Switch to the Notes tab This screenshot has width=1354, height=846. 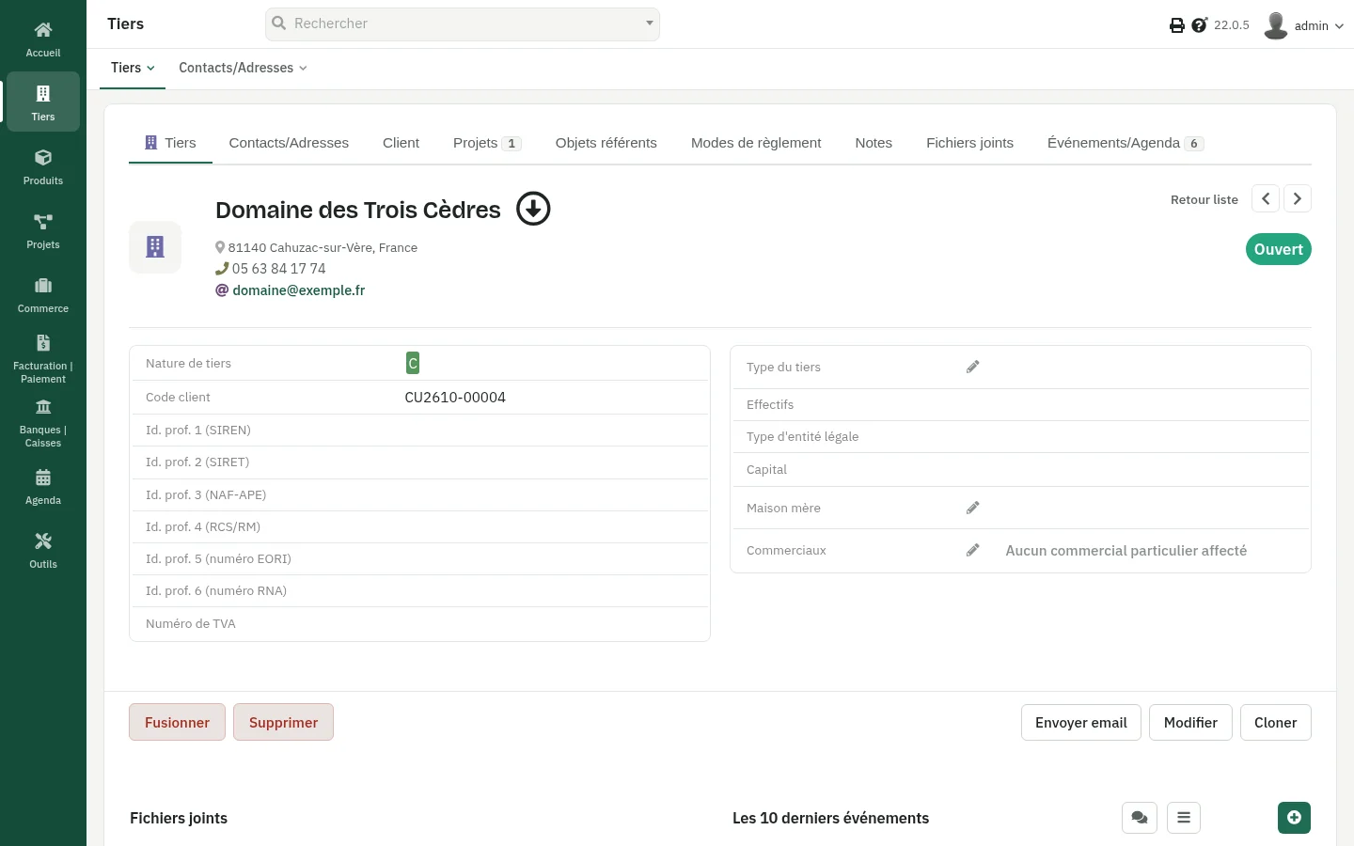point(874,143)
